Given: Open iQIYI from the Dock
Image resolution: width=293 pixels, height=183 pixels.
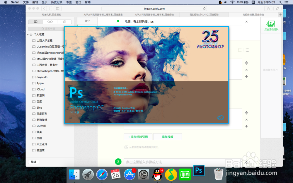Looking at the screenshot, I should pyautogui.click(x=185, y=175).
